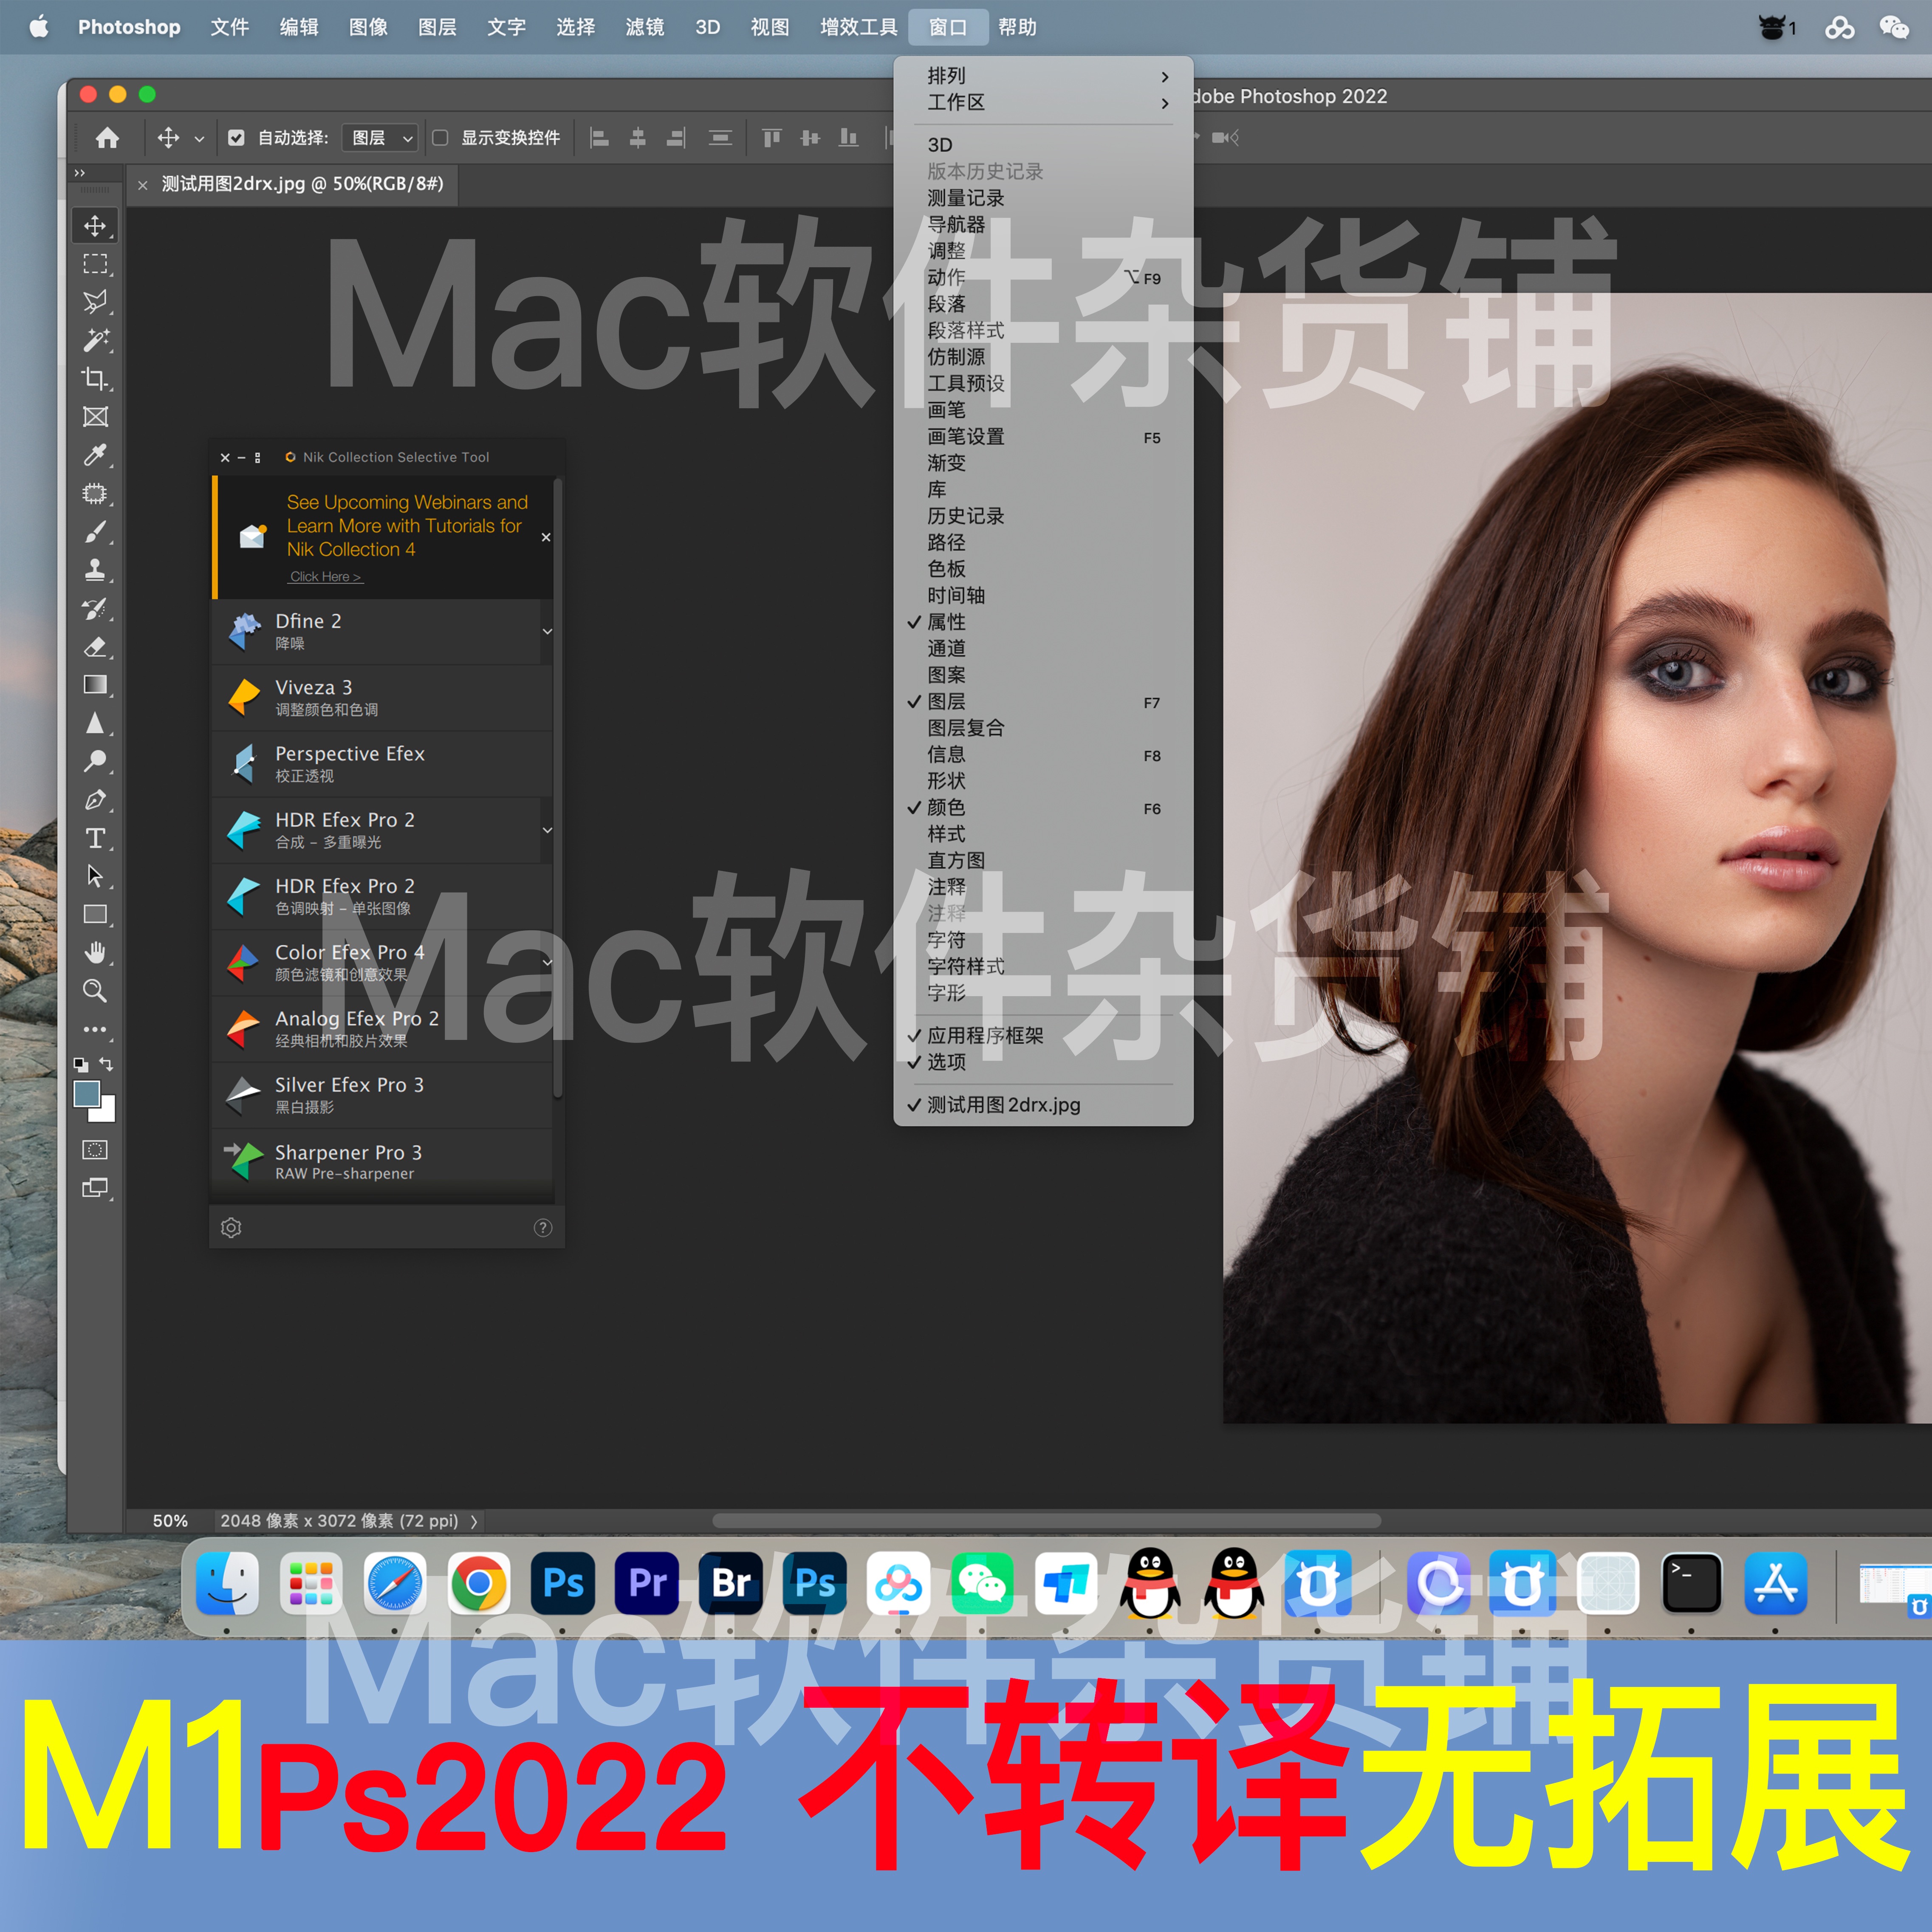Uncheck 属性 in the Window menu
Image resolution: width=1932 pixels, height=1932 pixels.
[1043, 622]
